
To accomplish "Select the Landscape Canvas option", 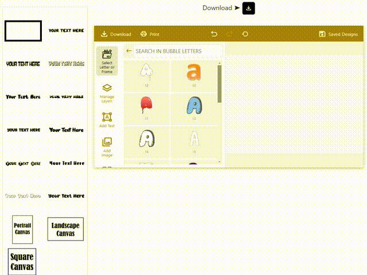I will click(65, 229).
